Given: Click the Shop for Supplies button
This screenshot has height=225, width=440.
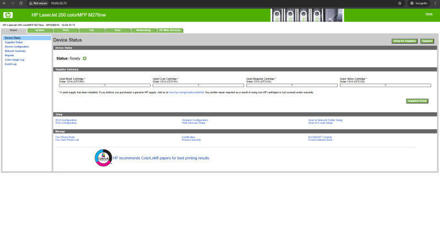Looking at the screenshot, I should [x=404, y=41].
